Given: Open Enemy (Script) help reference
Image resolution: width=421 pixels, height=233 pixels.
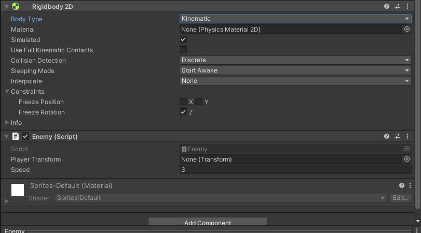Looking at the screenshot, I should click(387, 136).
